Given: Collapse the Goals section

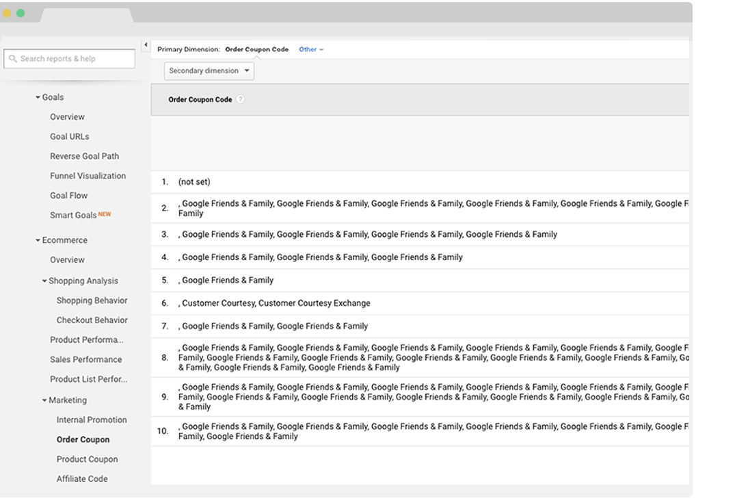Looking at the screenshot, I should click(38, 98).
